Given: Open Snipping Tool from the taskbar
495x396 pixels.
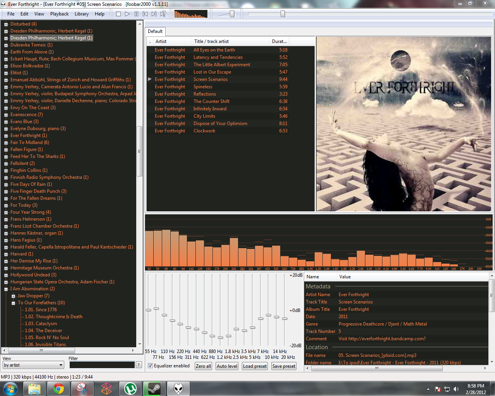Looking at the screenshot, I should tap(82, 388).
